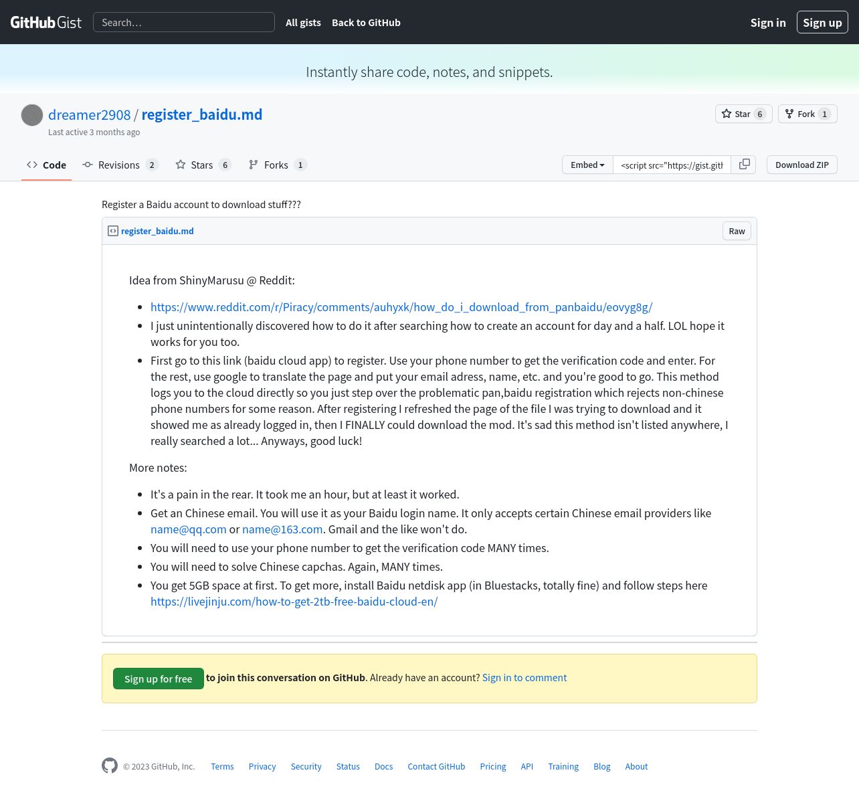Click 'Idea from ShinyMarusu @ Reddit:' text
Screen dimensions: 859x807
[x=212, y=280]
